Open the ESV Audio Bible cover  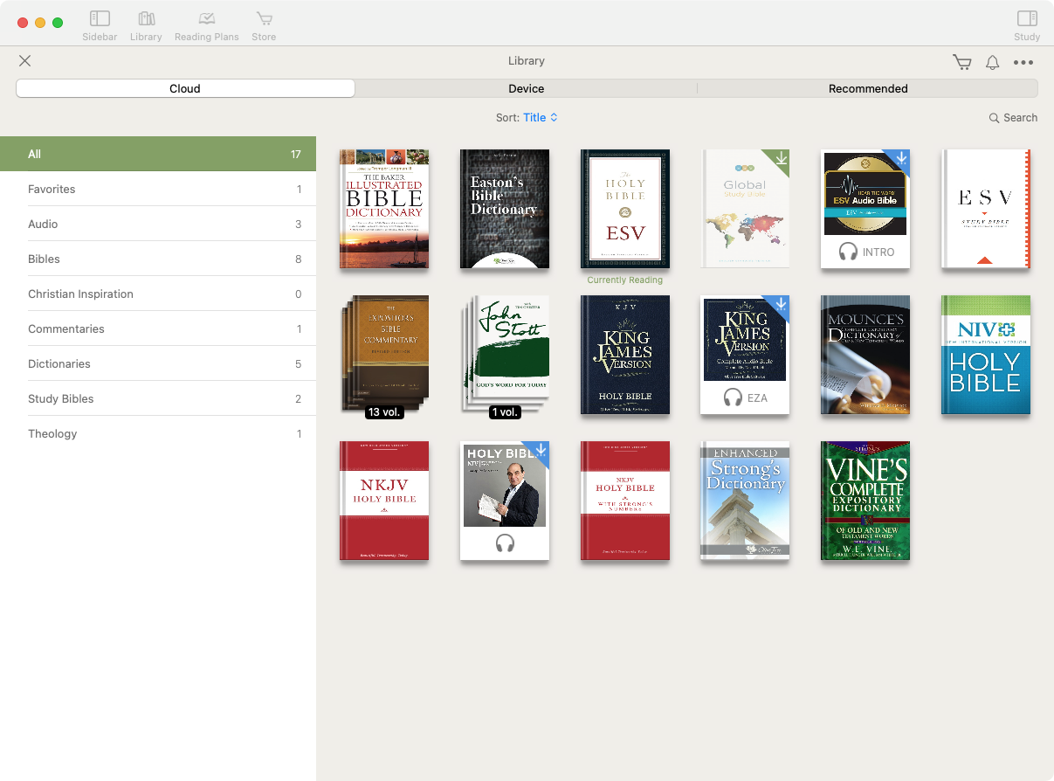click(x=865, y=209)
